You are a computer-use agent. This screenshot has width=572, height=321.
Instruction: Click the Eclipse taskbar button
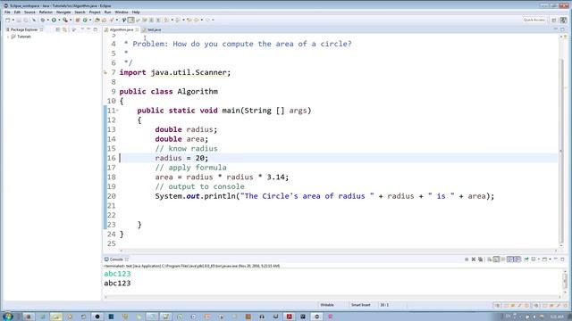click(316, 317)
